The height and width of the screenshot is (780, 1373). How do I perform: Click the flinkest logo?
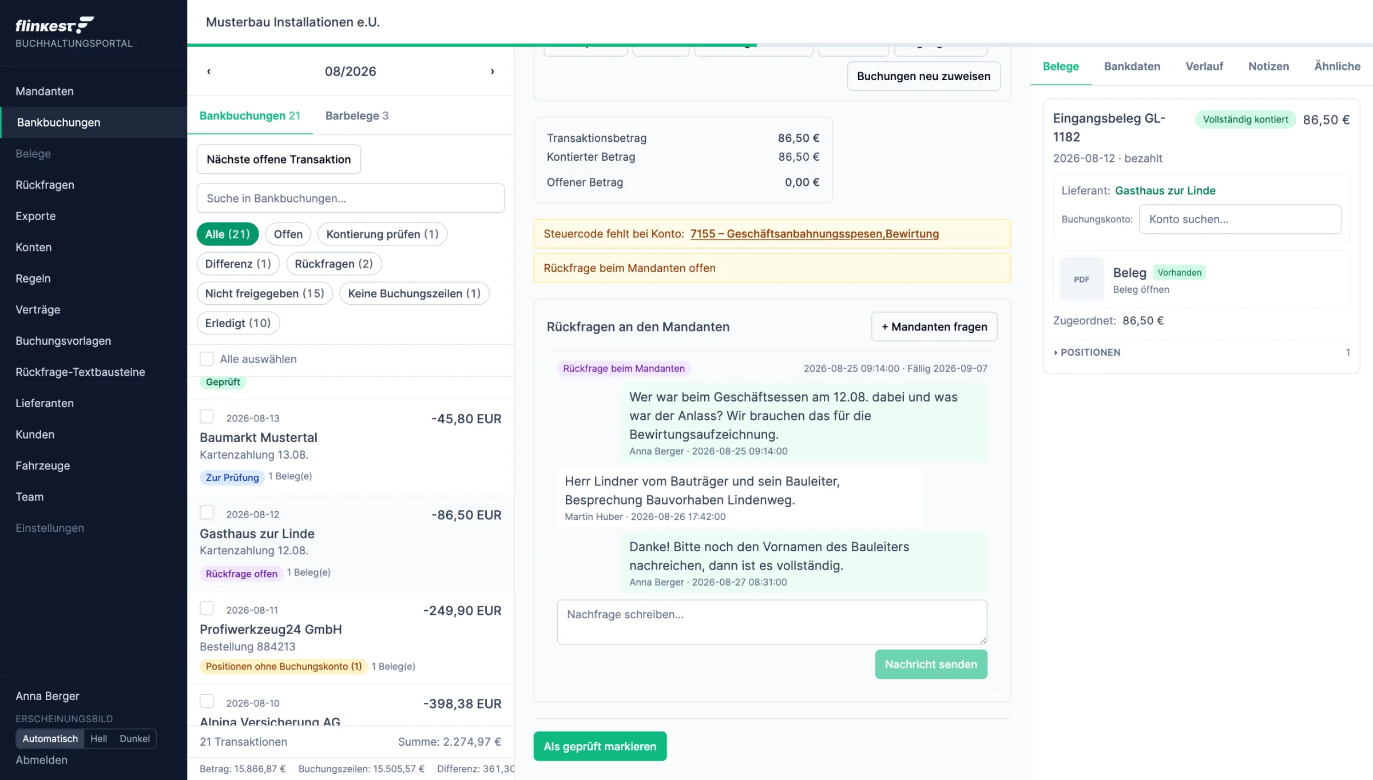tap(54, 25)
